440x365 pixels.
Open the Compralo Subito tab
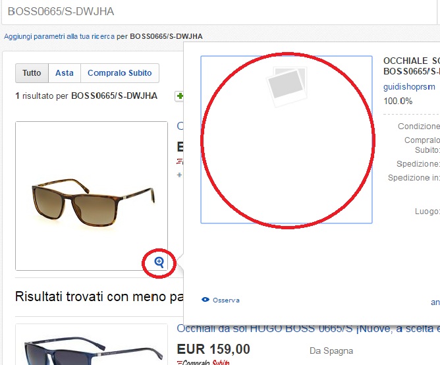tap(119, 73)
